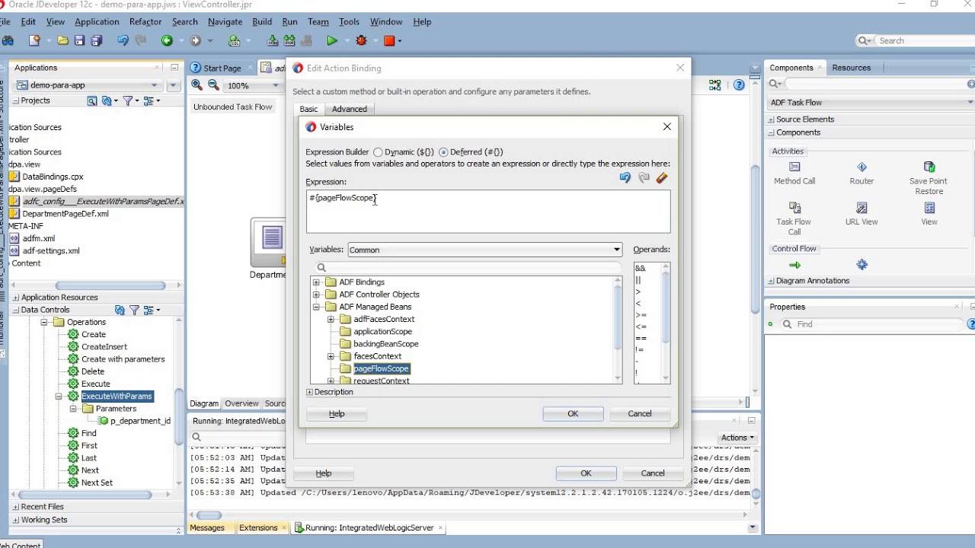Click the Actions button in log panel

[737, 438]
